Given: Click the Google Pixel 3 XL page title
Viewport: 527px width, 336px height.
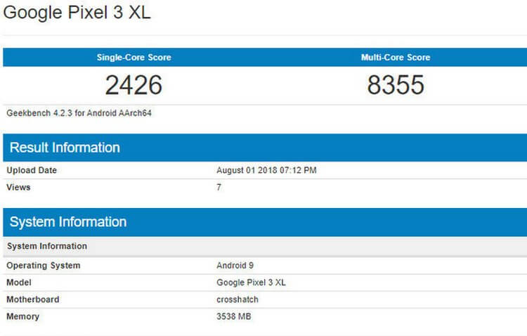Looking at the screenshot, I should click(x=77, y=13).
